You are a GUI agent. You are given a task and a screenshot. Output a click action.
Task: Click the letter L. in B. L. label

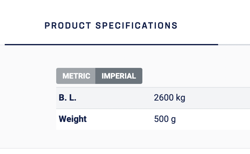(x=73, y=98)
